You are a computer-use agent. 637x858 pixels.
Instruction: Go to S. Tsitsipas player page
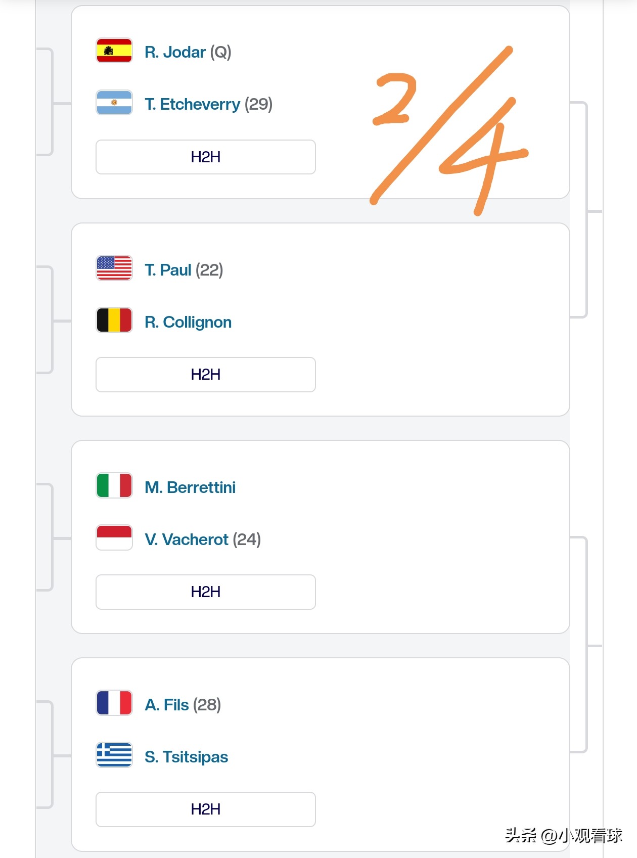186,757
